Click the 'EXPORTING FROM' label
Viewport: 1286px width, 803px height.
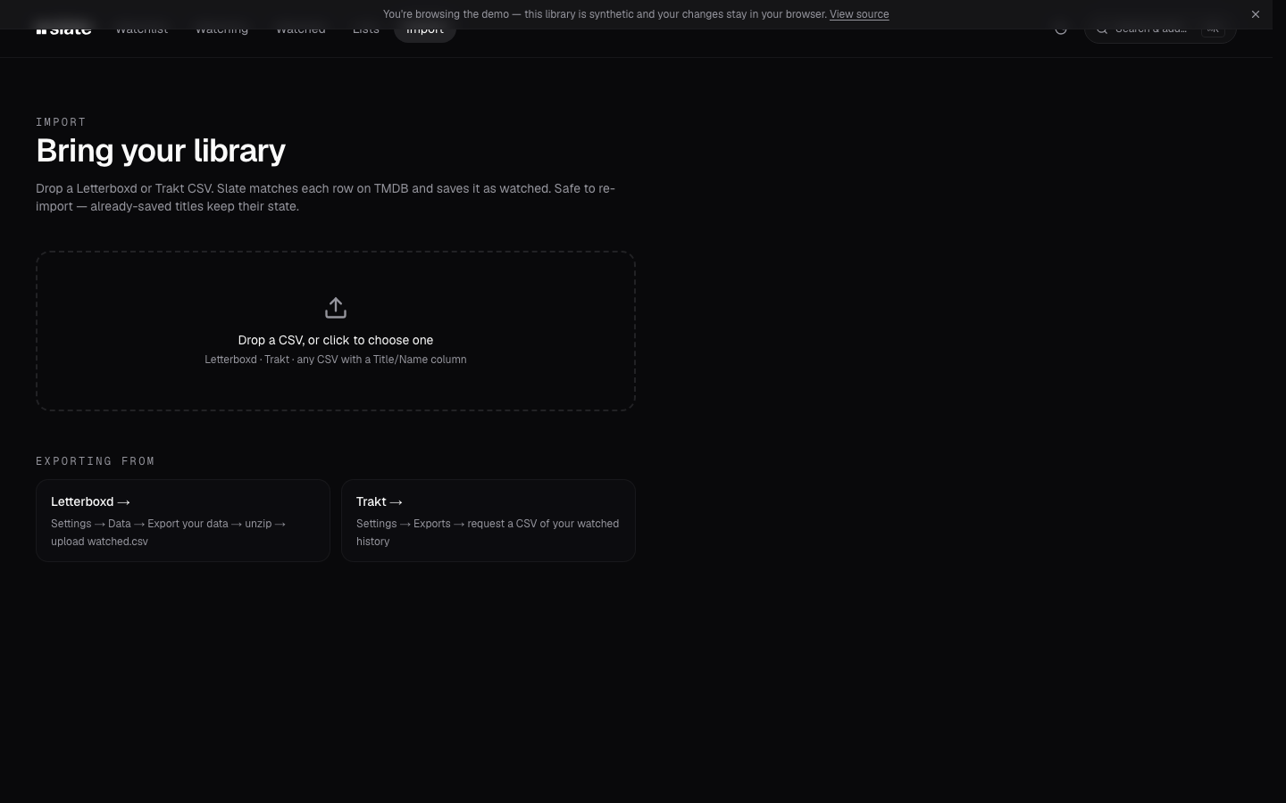96,461
